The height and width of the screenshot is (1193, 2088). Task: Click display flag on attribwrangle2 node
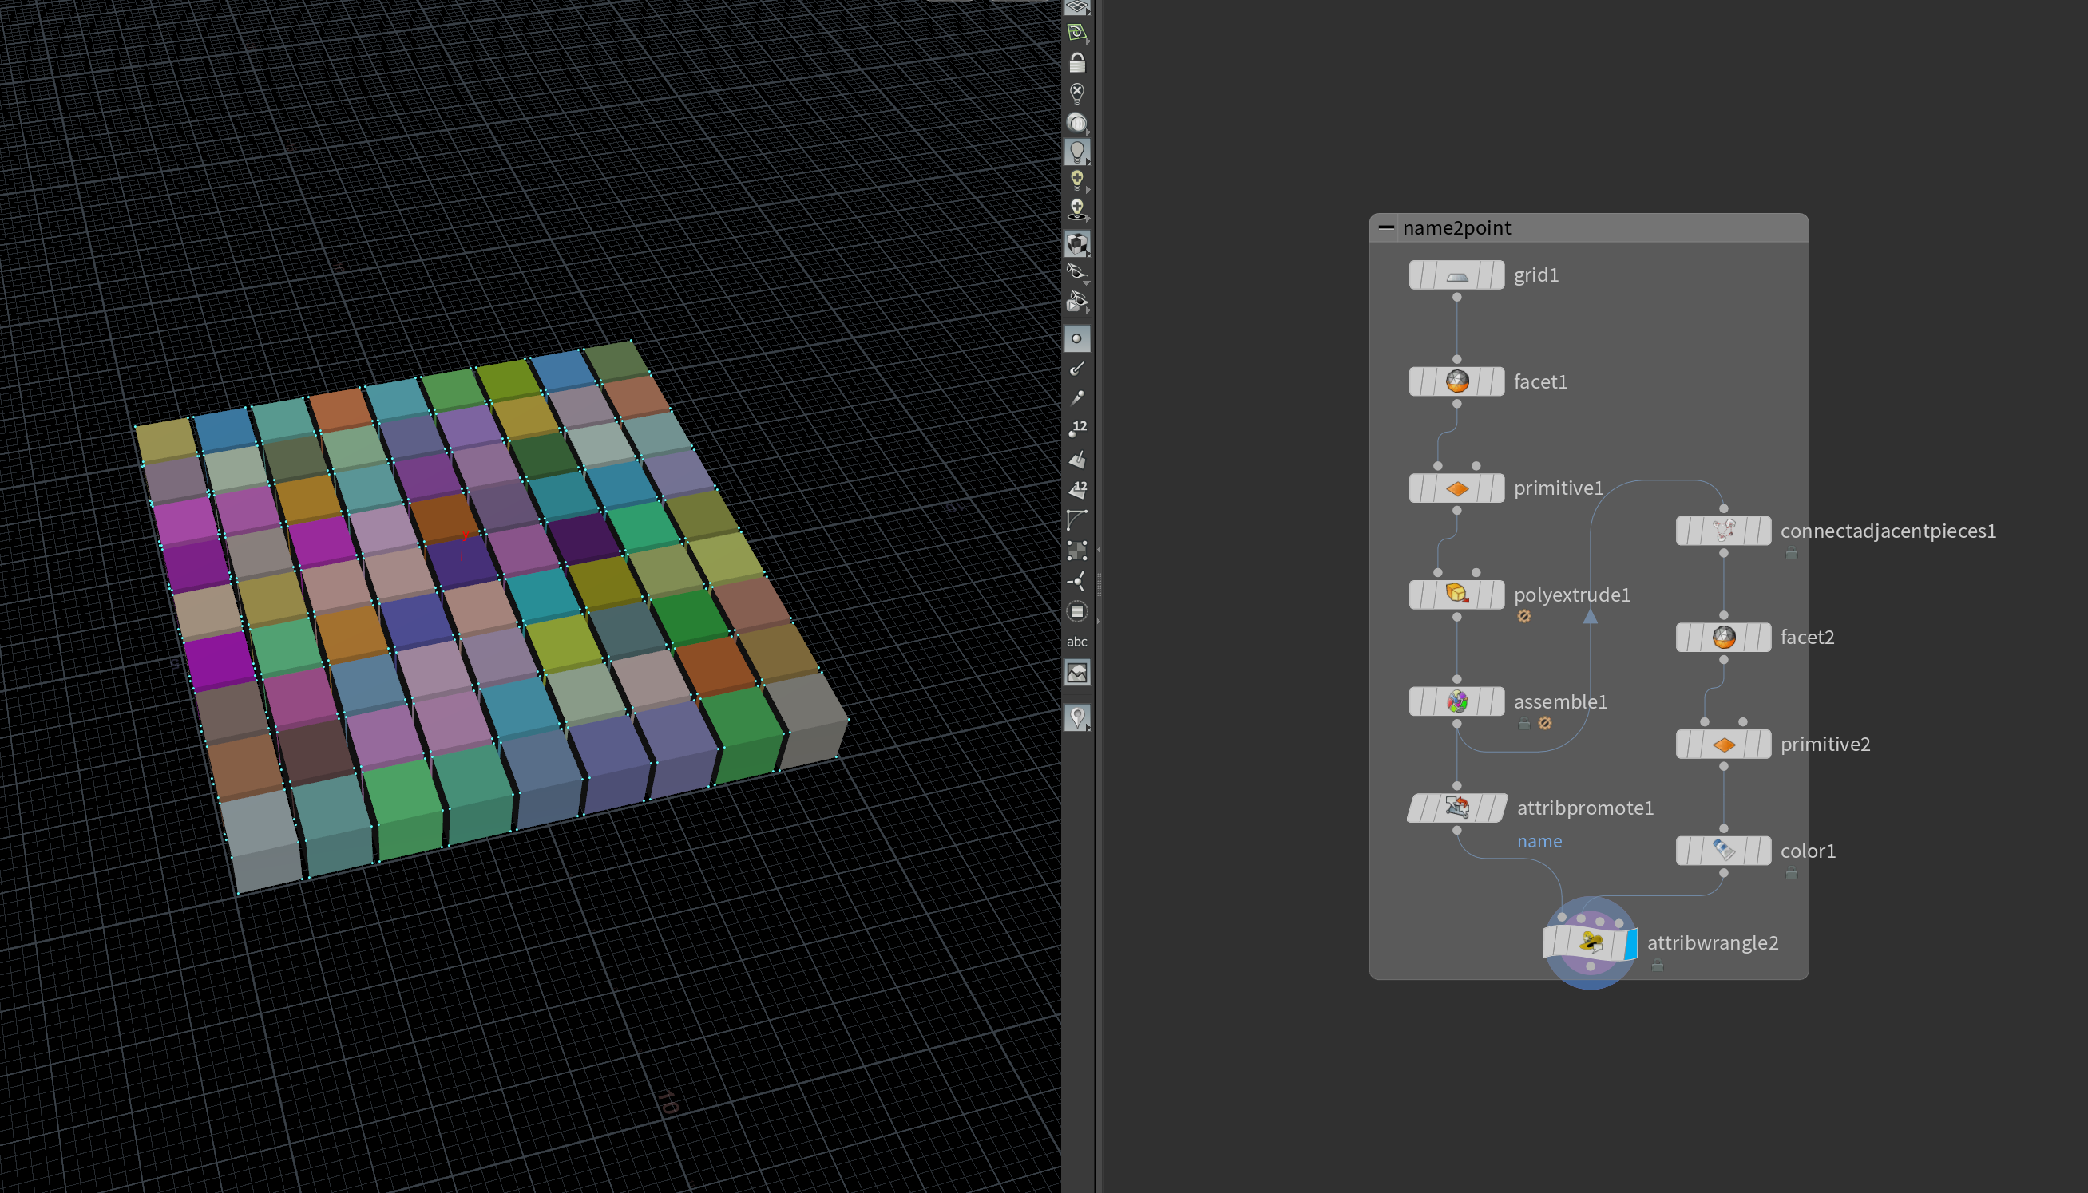[x=1630, y=943]
